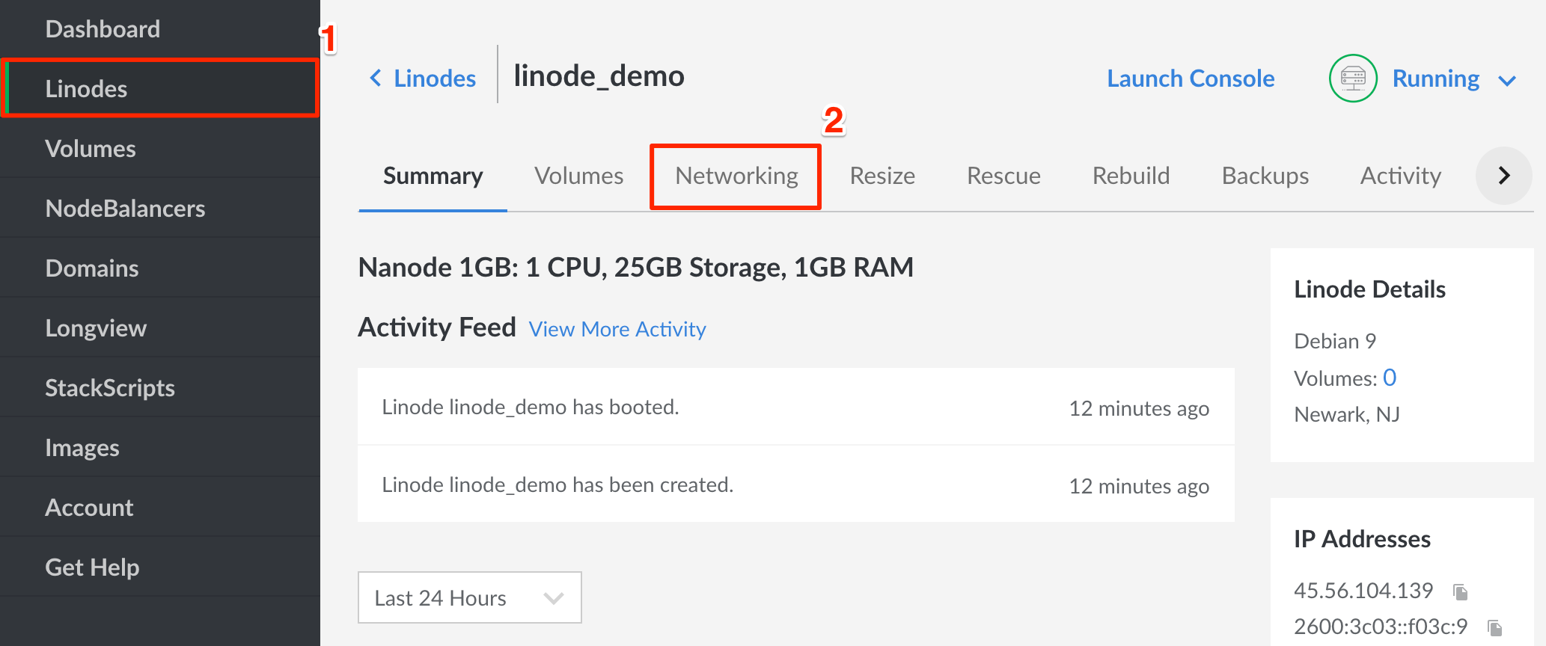
Task: Go to the Rescue tab
Action: pyautogui.click(x=1003, y=176)
